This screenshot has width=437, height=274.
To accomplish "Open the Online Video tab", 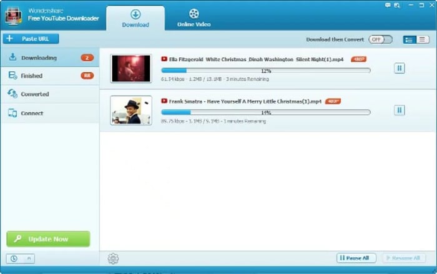I will (x=194, y=18).
